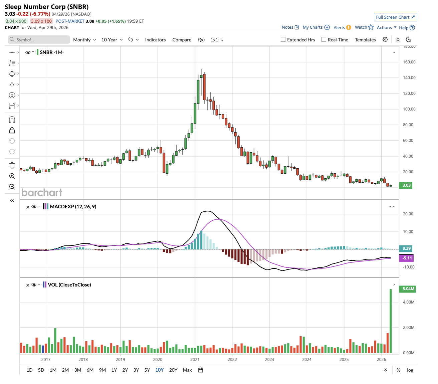Viewport: 438px width, 384px height.
Task: Zoom in on the chart
Action: (x=12, y=176)
